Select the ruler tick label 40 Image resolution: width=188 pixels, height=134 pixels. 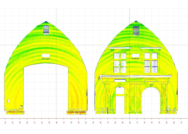click(130, 122)
